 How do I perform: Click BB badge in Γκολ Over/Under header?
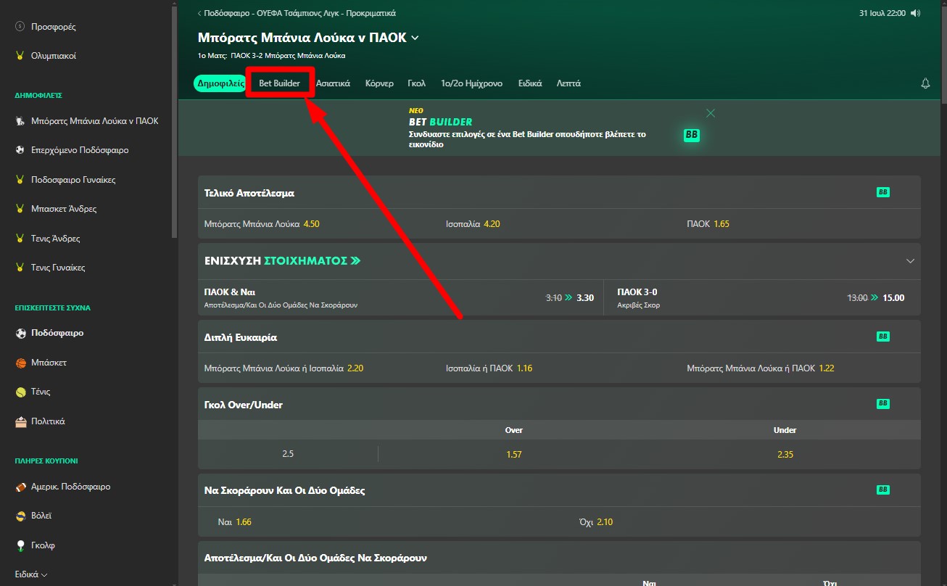click(x=883, y=403)
